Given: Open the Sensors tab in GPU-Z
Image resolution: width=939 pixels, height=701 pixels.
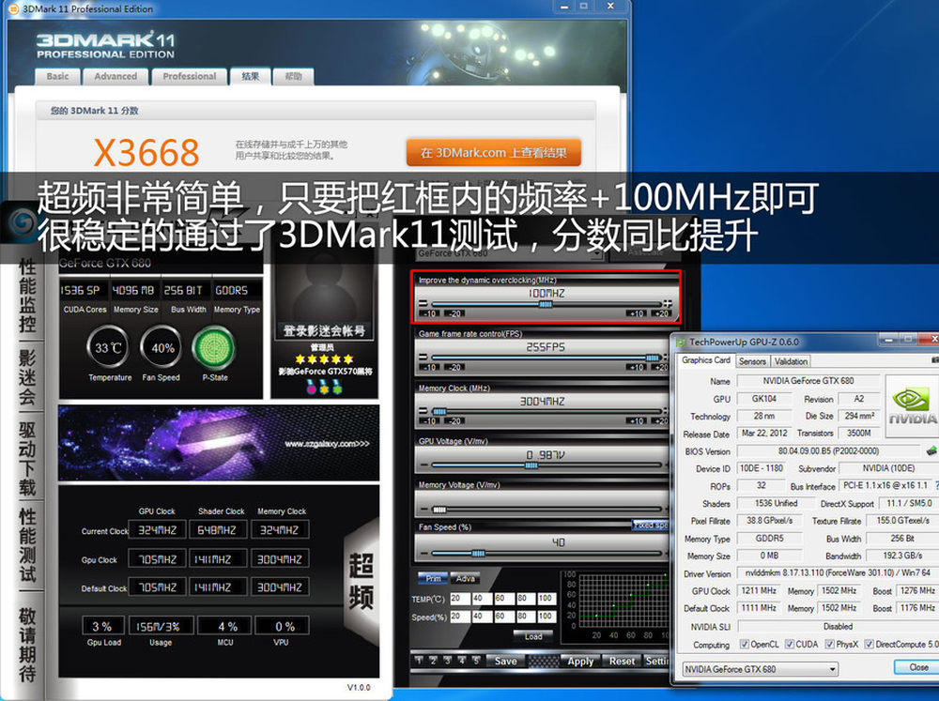Looking at the screenshot, I should (752, 361).
